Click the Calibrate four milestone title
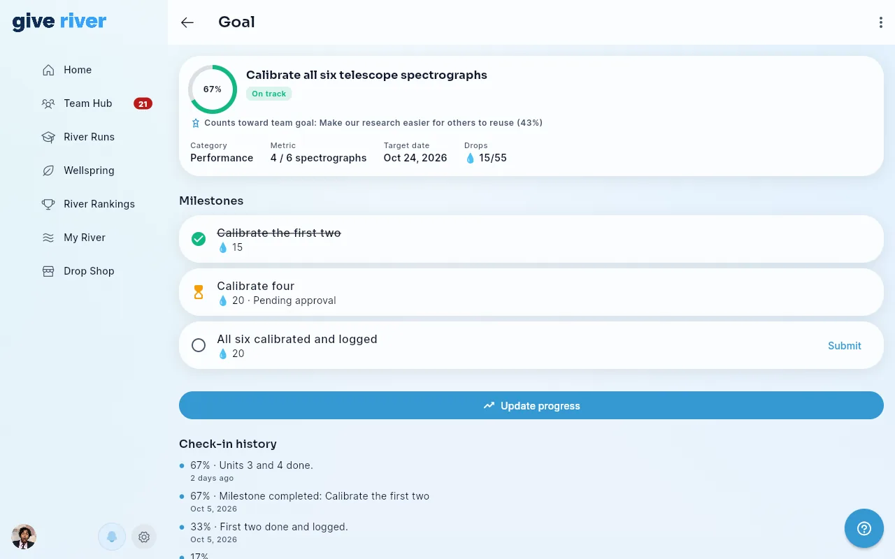Screen dimensions: 895x559 click(256, 286)
